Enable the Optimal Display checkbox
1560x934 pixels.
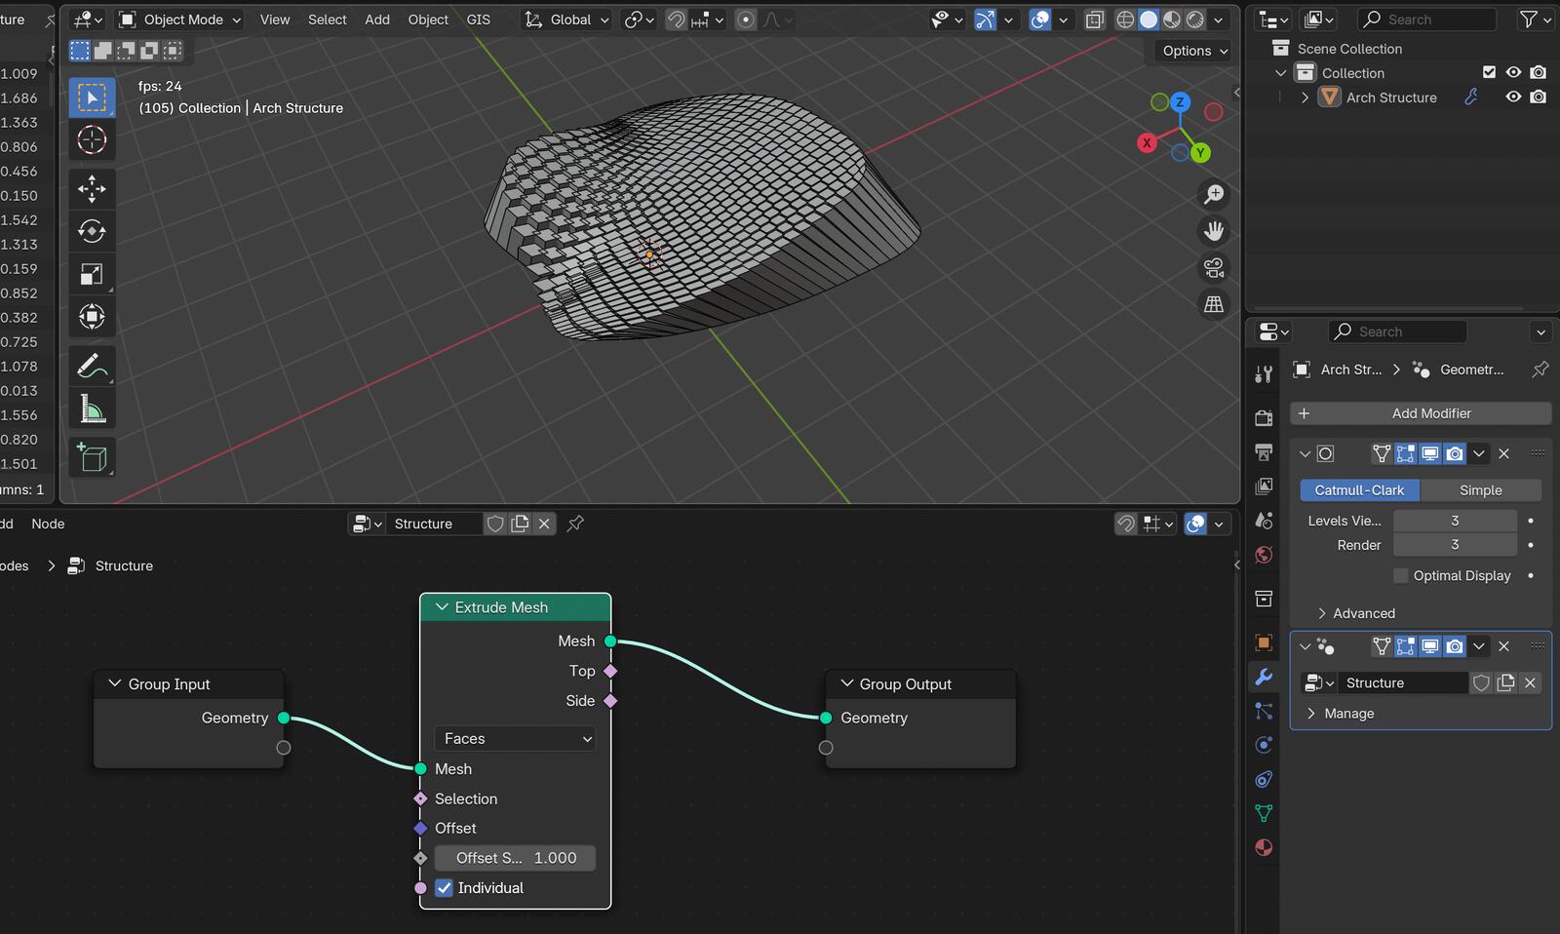pyautogui.click(x=1401, y=576)
